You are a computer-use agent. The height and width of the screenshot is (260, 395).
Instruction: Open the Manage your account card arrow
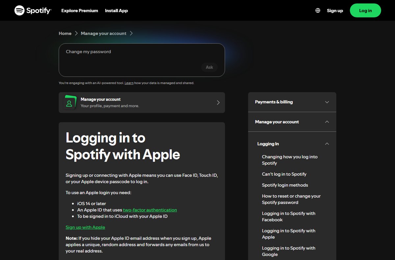click(218, 103)
